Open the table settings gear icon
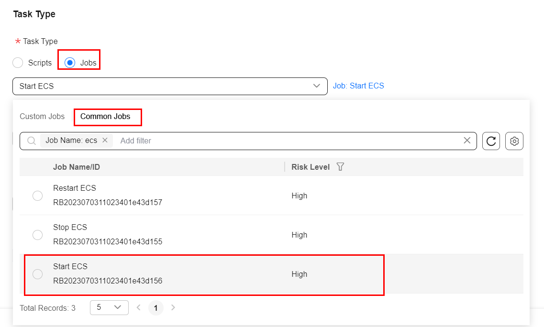 [514, 141]
